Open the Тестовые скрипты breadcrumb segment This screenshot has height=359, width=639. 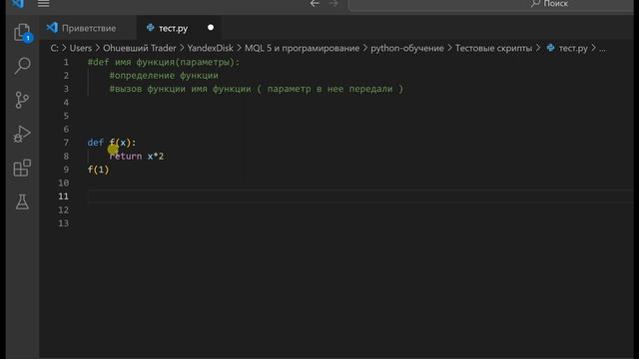493,48
